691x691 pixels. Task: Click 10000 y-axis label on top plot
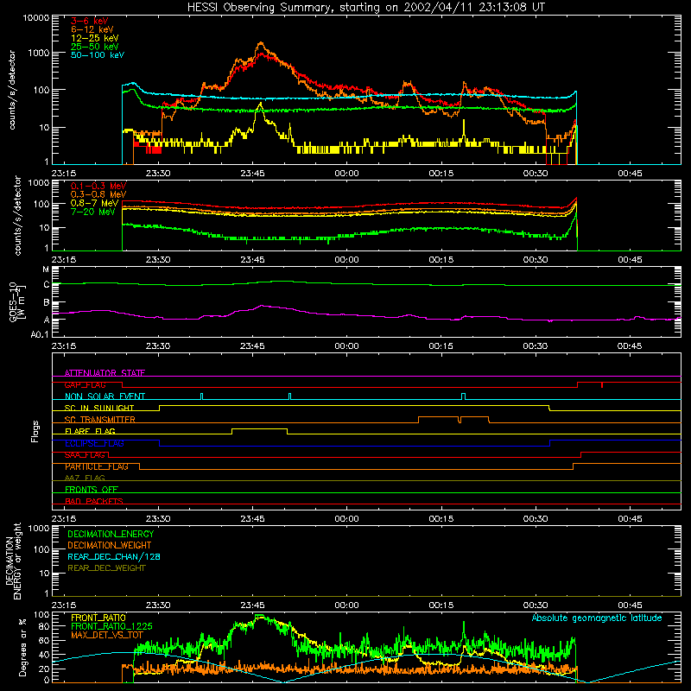36,17
